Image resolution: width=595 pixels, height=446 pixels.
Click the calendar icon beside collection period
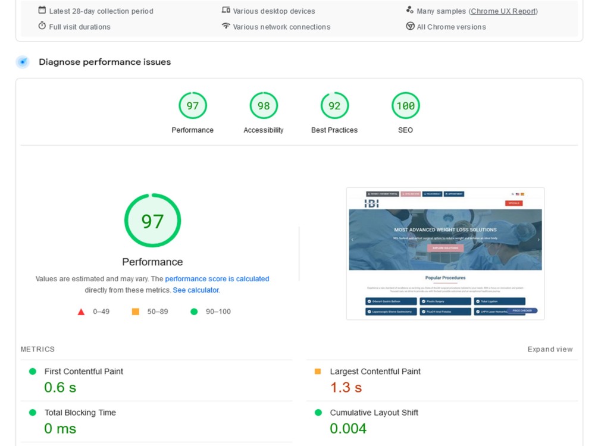pyautogui.click(x=42, y=10)
